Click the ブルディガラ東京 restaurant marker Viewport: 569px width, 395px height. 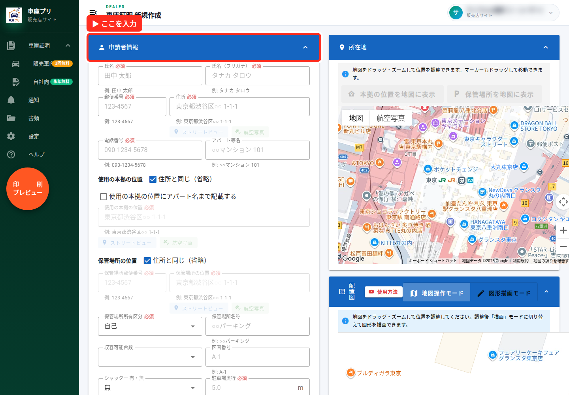click(350, 373)
